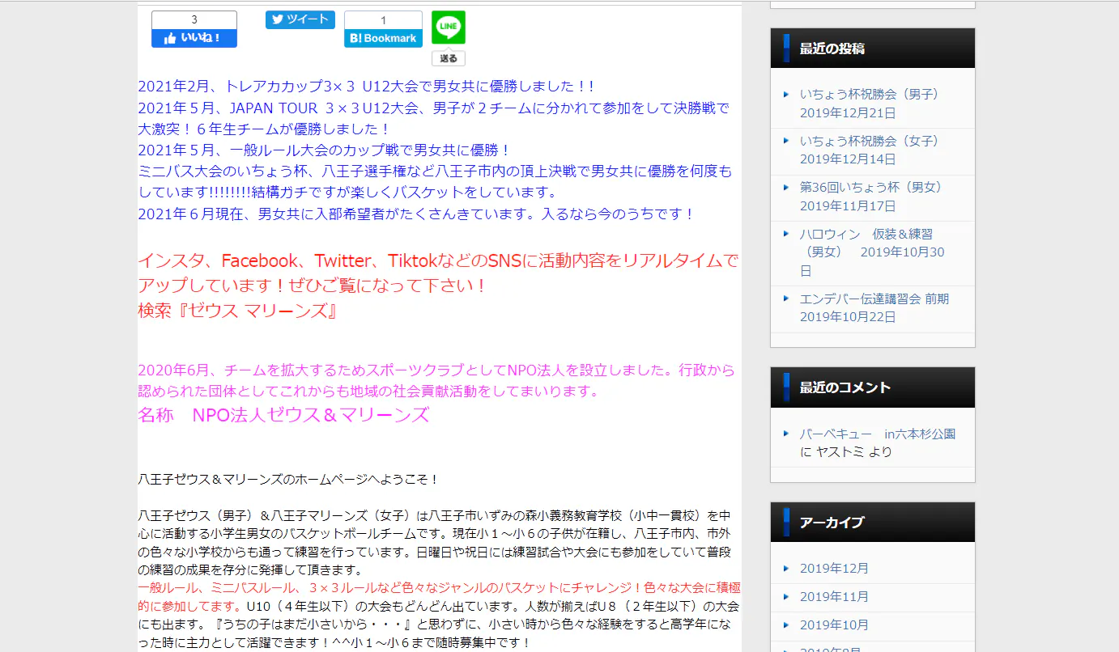Screen dimensions: 1119x652
Task: Click the green LINE share icon
Action: pos(448,28)
